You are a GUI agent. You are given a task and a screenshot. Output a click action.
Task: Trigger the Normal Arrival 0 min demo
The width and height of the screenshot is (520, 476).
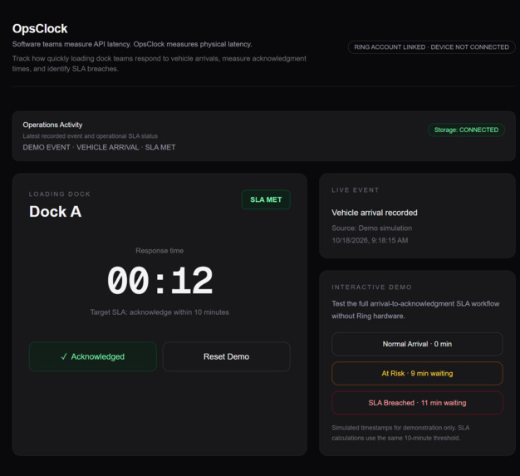coord(417,344)
